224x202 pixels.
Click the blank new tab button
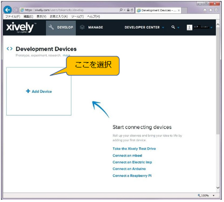click(x=185, y=10)
